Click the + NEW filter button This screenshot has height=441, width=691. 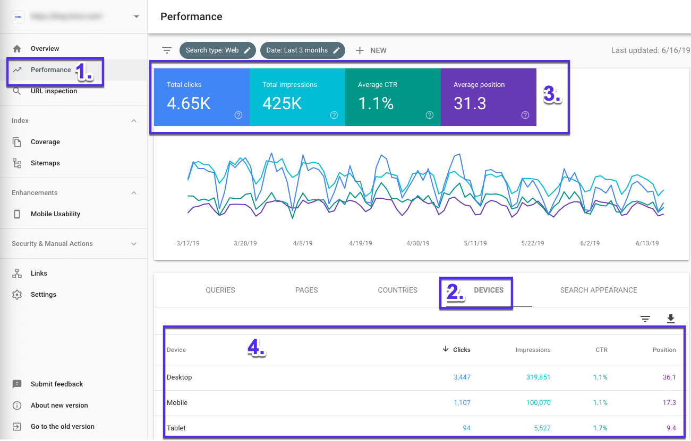371,50
